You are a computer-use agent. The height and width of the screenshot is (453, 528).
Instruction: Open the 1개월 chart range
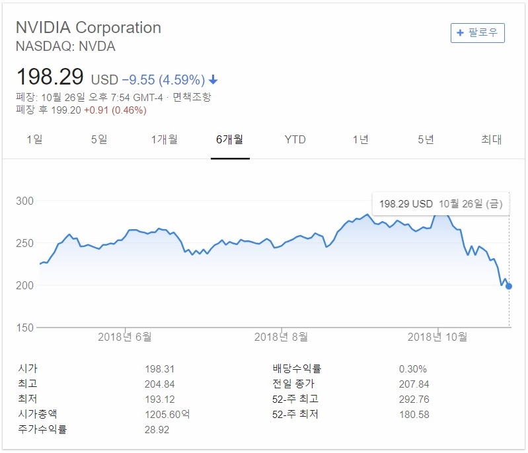(165, 139)
